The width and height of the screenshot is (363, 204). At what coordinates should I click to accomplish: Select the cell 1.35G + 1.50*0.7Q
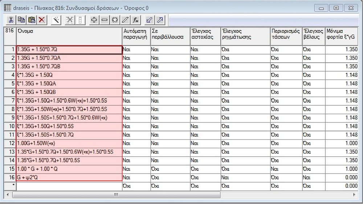pyautogui.click(x=69, y=49)
